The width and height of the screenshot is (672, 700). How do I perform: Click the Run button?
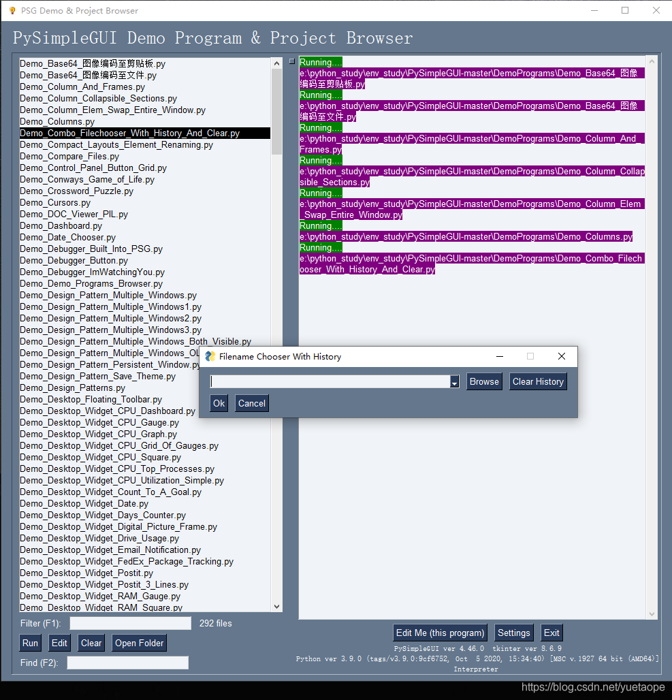tap(30, 643)
